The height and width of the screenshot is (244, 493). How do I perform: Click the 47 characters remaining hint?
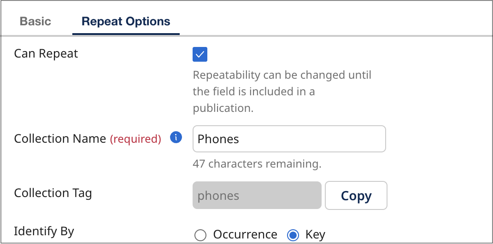[257, 163]
